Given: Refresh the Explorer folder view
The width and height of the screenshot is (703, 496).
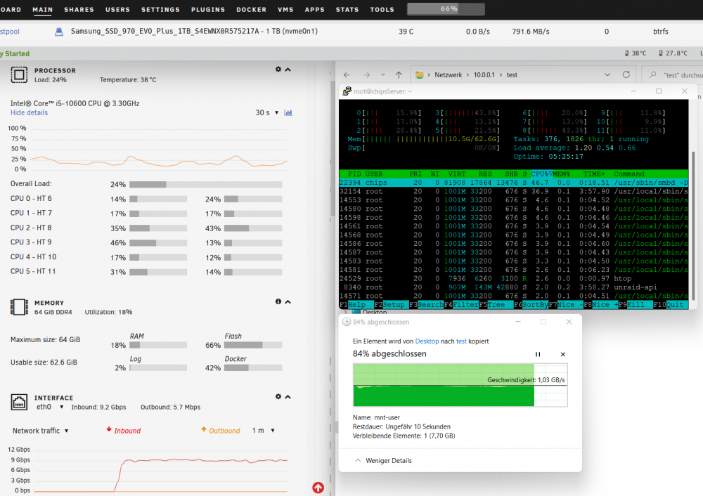Looking at the screenshot, I should pyautogui.click(x=626, y=75).
